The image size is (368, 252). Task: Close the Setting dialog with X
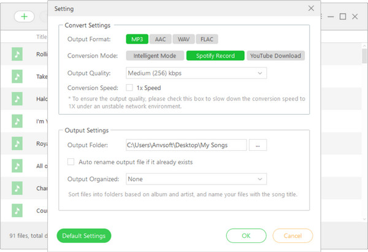[x=311, y=9]
